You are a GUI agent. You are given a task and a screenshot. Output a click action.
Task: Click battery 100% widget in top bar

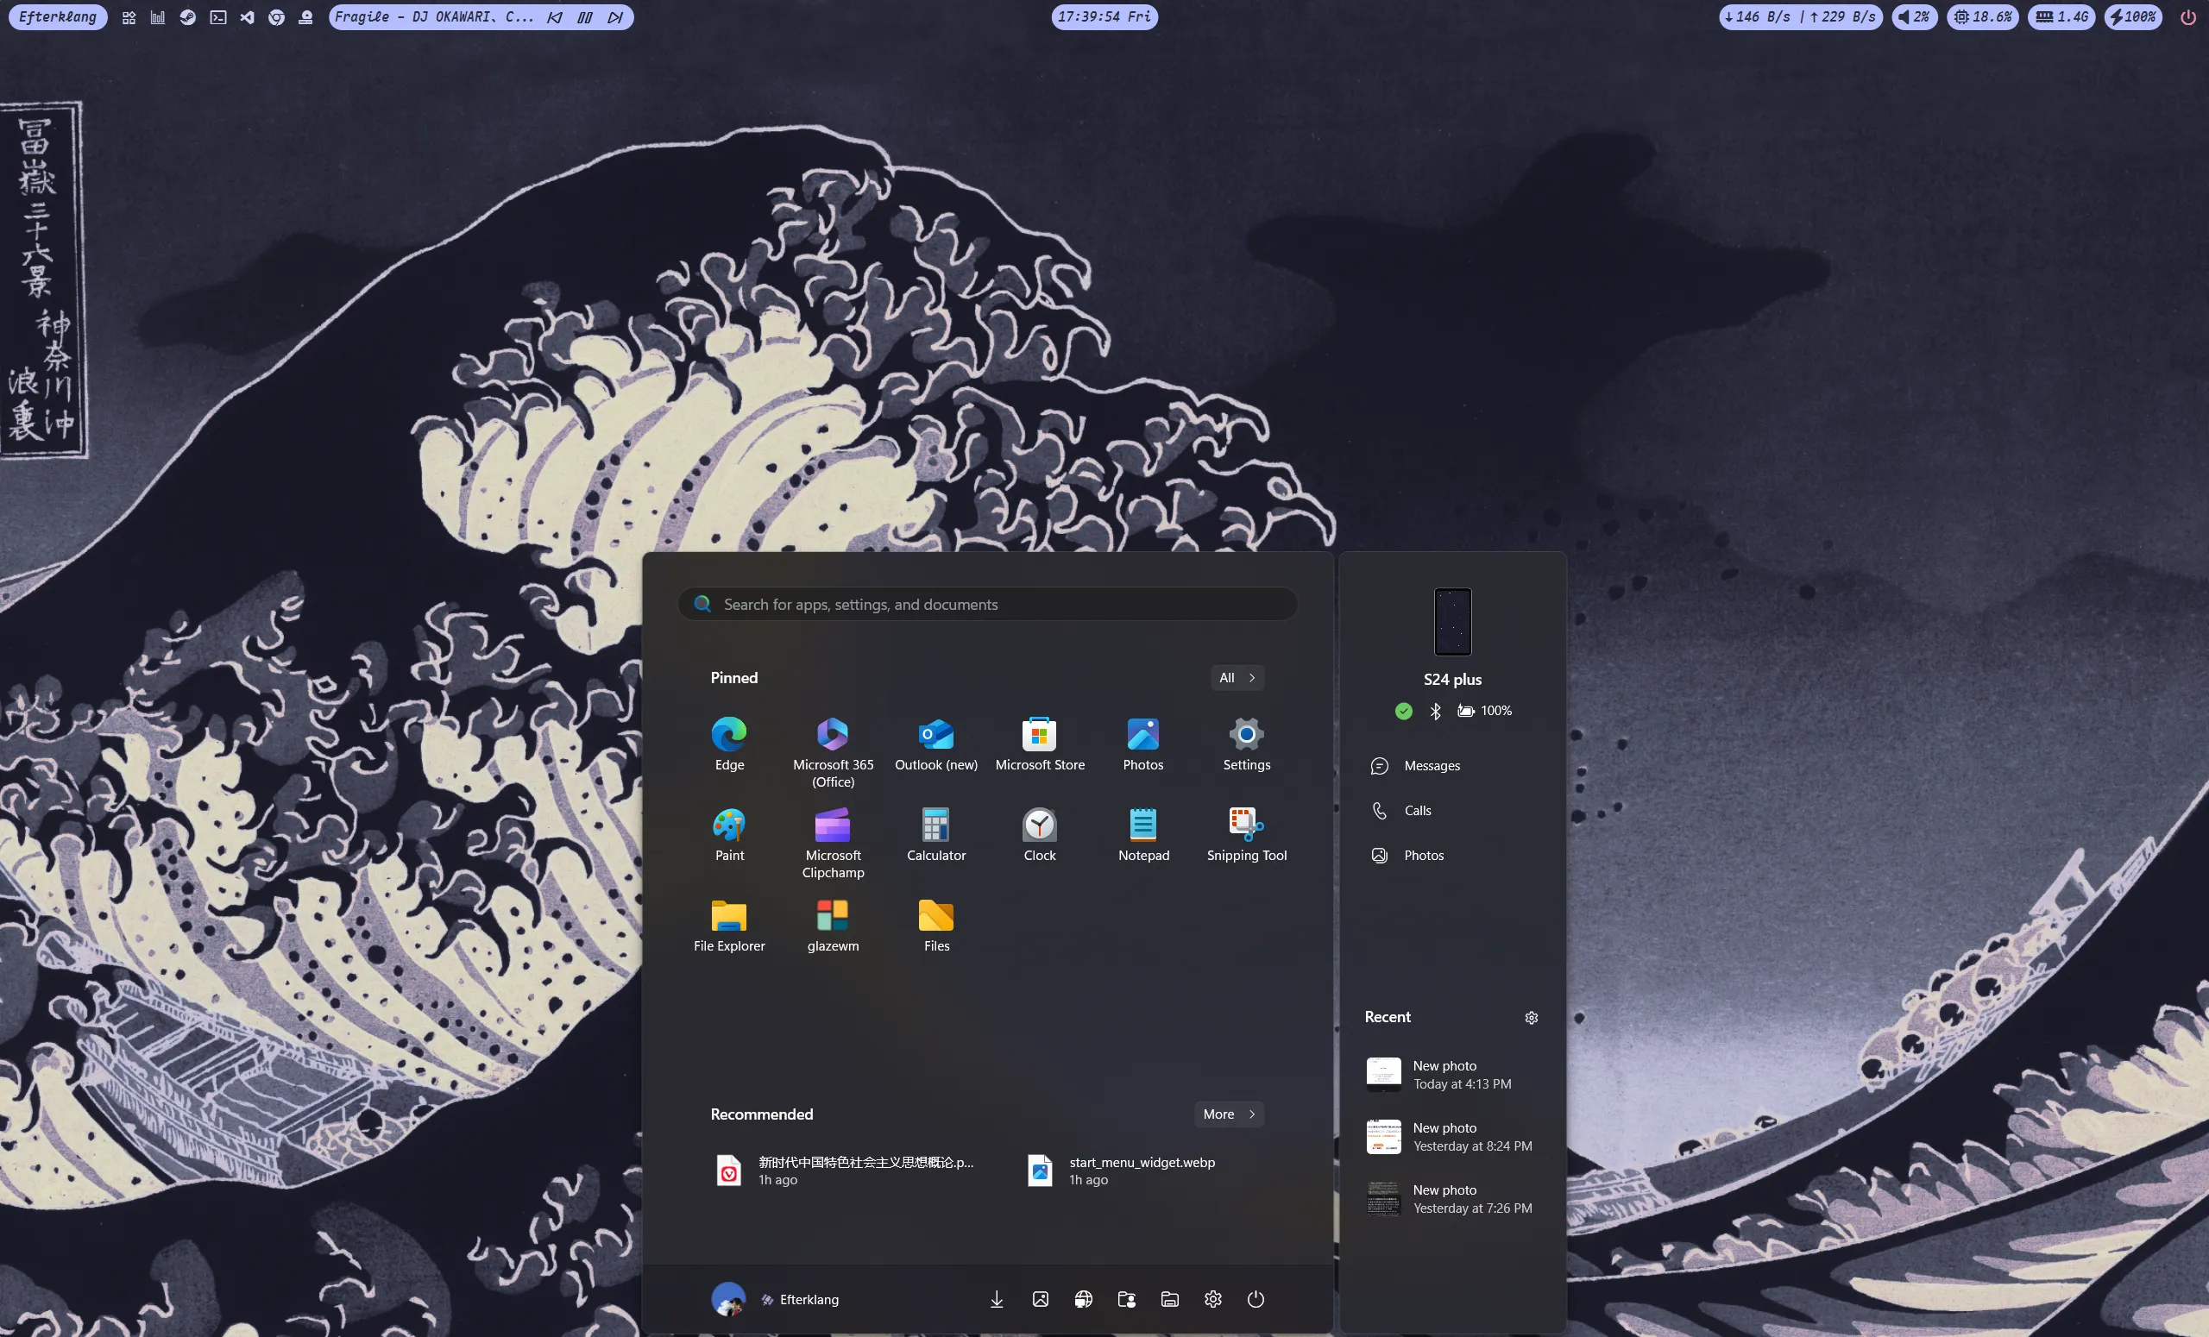(x=2133, y=17)
